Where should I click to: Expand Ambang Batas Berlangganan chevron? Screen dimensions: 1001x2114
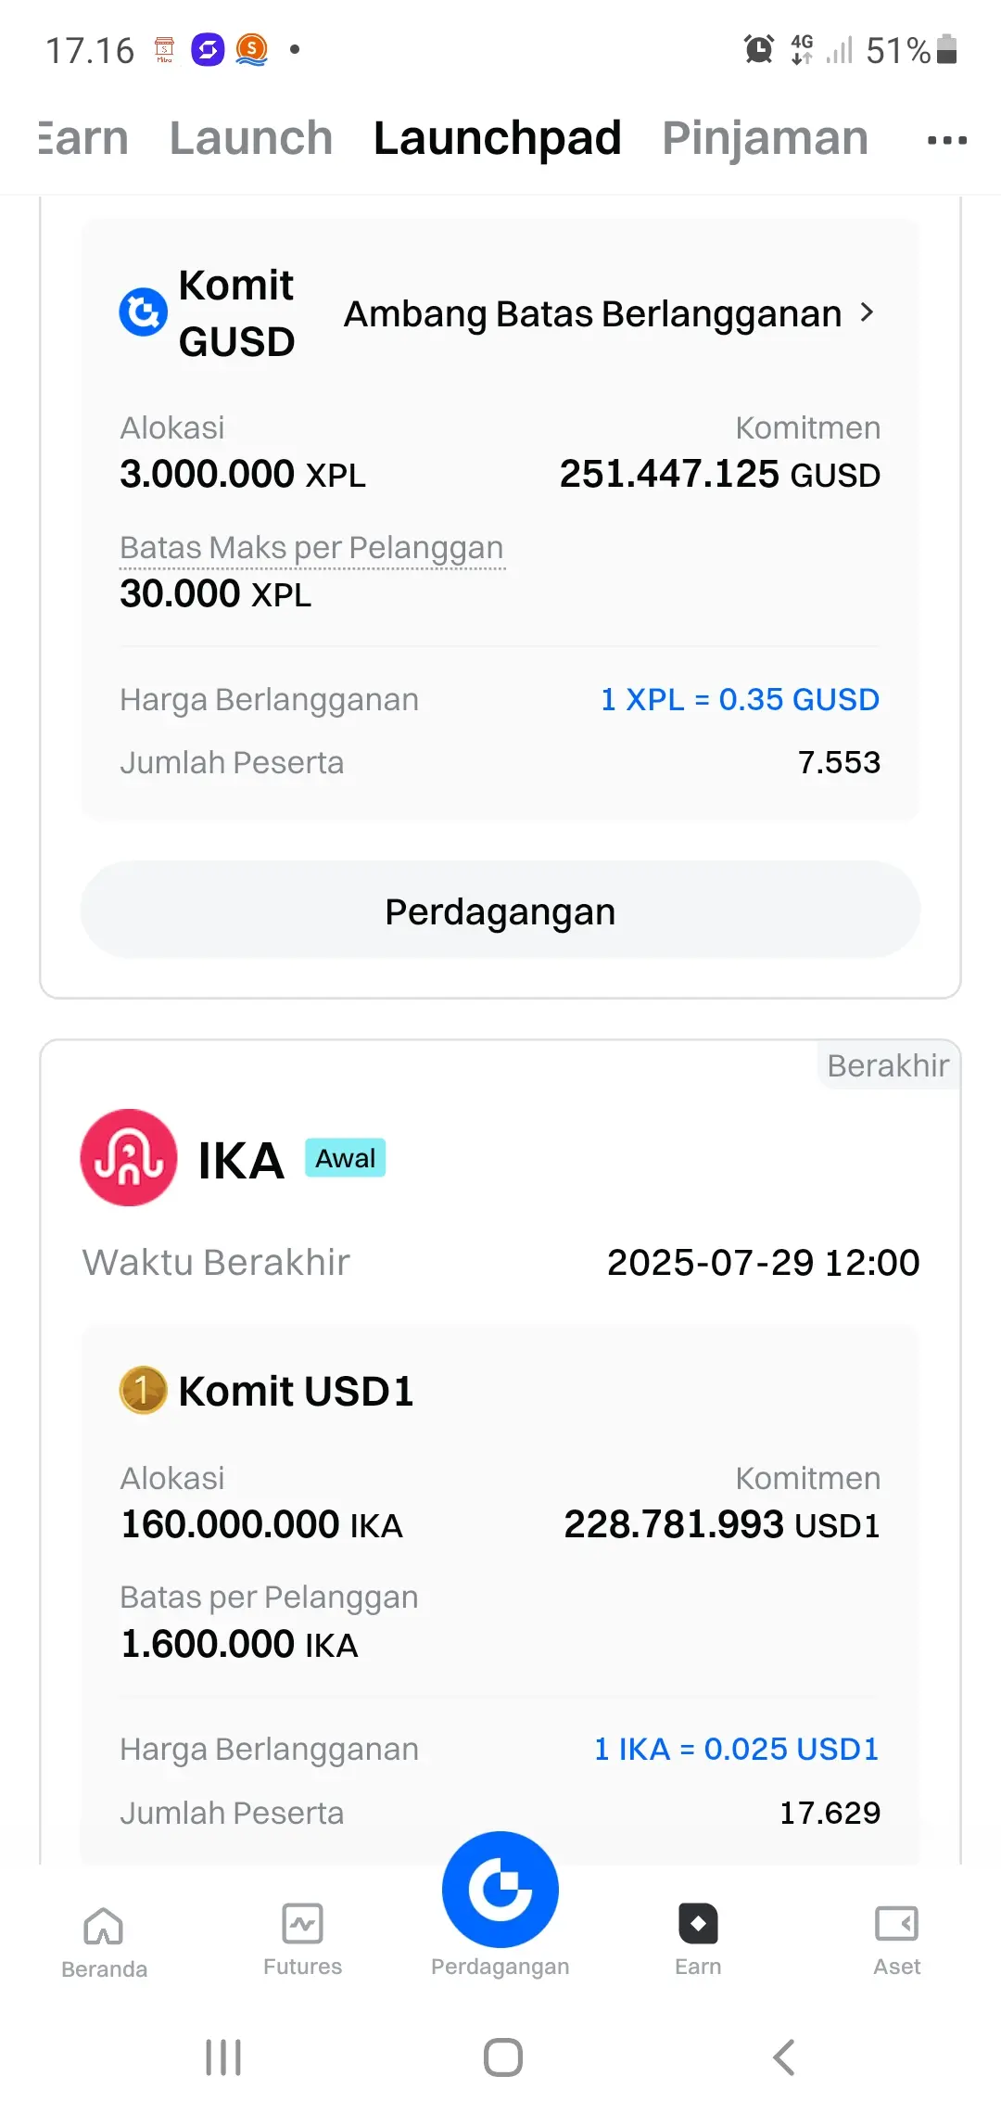867,312
